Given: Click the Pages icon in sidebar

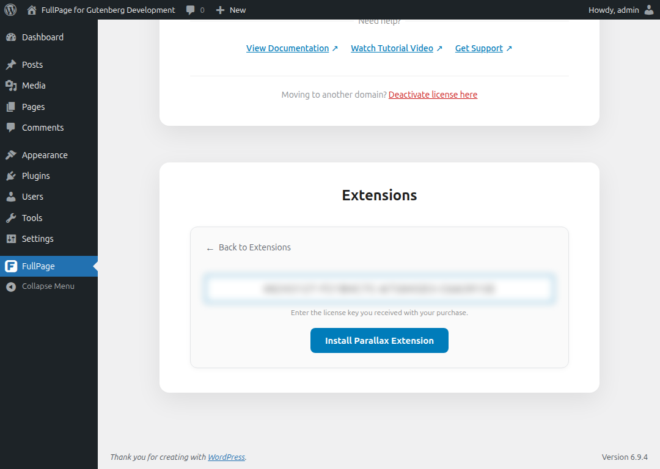Looking at the screenshot, I should pyautogui.click(x=11, y=107).
